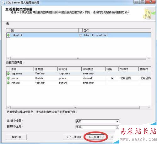Click the green check icon on typename row

[8, 74]
